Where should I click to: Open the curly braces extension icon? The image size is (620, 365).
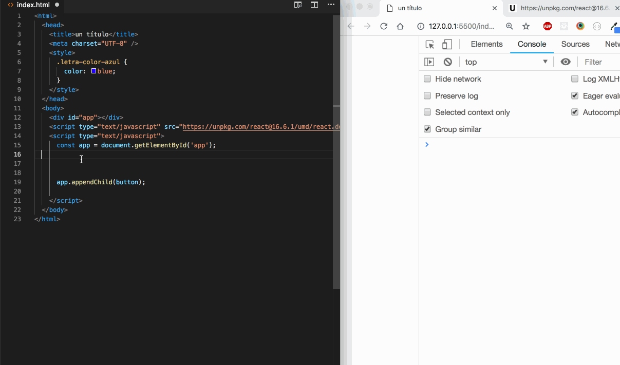point(597,26)
